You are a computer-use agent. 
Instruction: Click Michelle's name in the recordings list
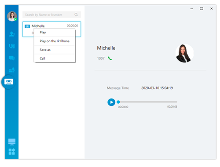click(x=38, y=26)
